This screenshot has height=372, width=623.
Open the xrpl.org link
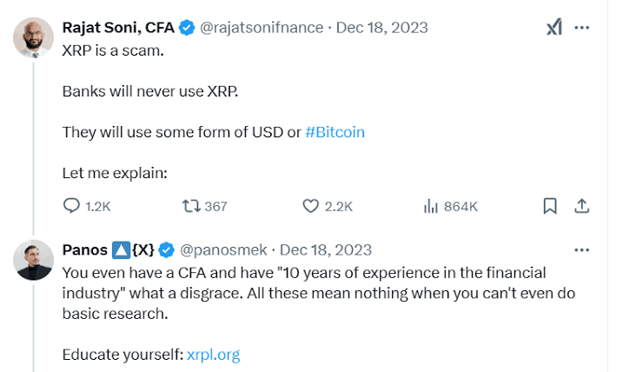pyautogui.click(x=213, y=355)
